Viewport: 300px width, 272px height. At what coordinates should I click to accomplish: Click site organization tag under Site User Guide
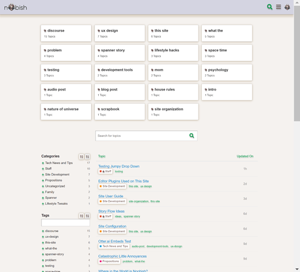[x=139, y=202]
